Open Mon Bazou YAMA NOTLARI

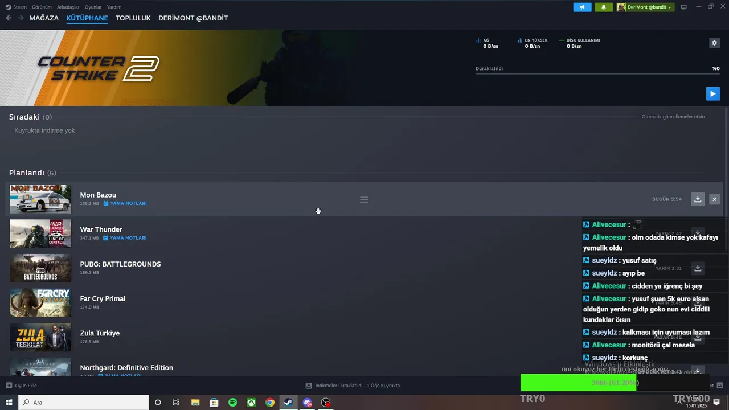pyautogui.click(x=125, y=203)
